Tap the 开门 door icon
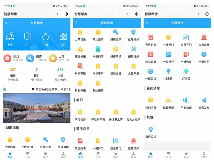214x163 pixels. 28,36
